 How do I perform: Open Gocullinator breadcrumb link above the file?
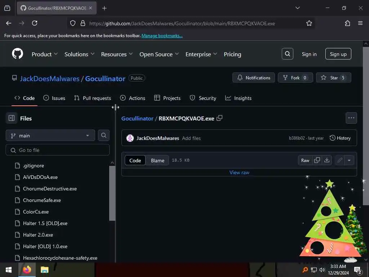pyautogui.click(x=137, y=118)
